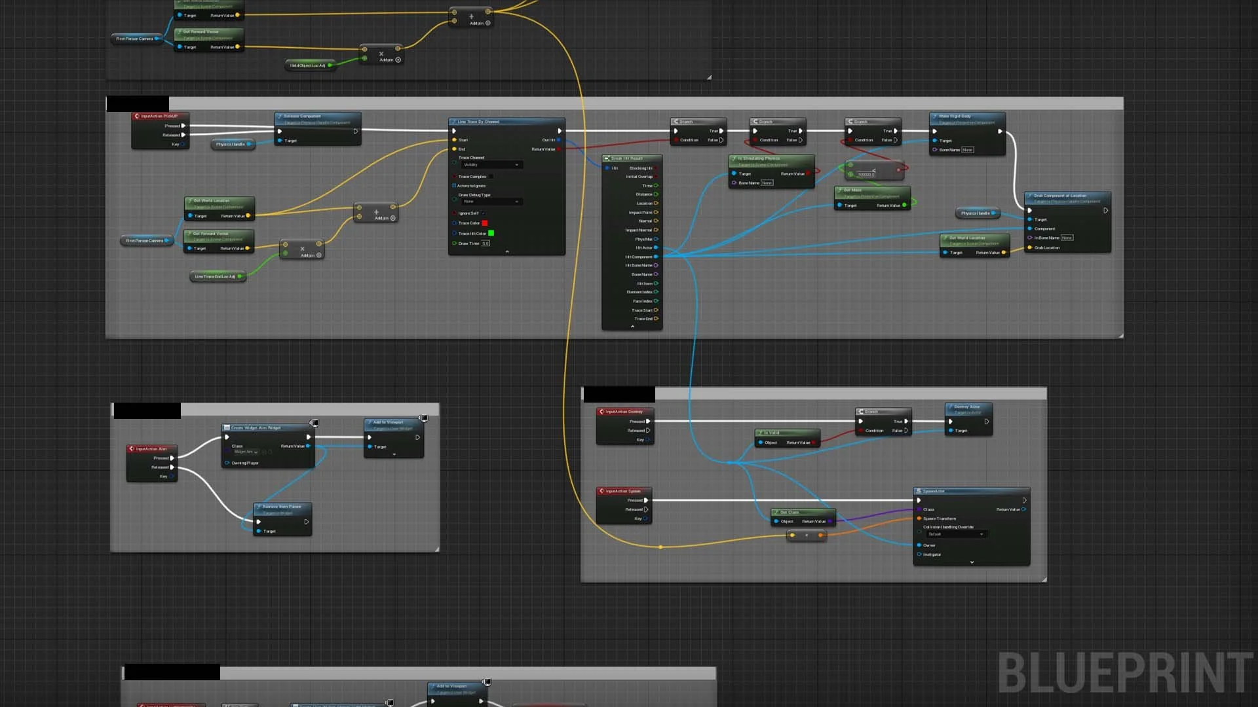Select the Get Class node header
The height and width of the screenshot is (707, 1258).
pyautogui.click(x=803, y=513)
